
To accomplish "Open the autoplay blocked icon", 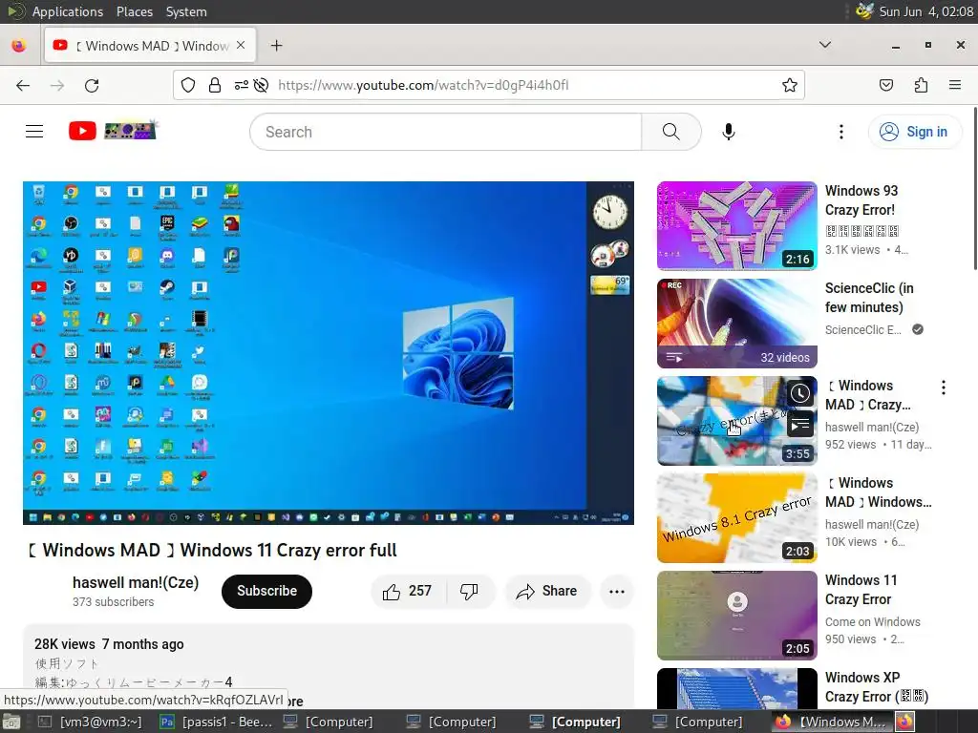I will [262, 85].
